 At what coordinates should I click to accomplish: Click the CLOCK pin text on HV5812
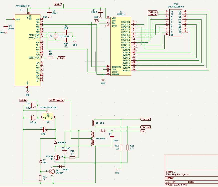115,72
